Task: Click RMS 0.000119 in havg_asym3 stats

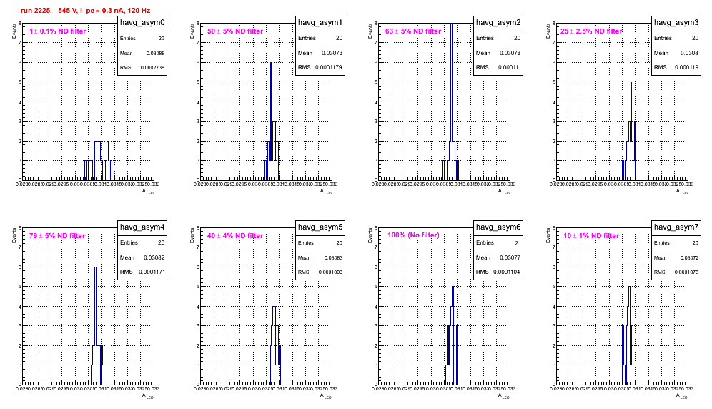Action: 676,68
